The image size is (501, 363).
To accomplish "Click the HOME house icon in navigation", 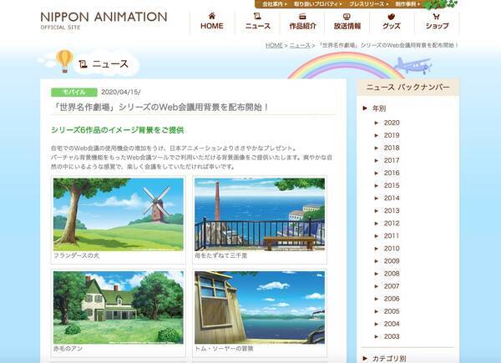I will 212,16.
